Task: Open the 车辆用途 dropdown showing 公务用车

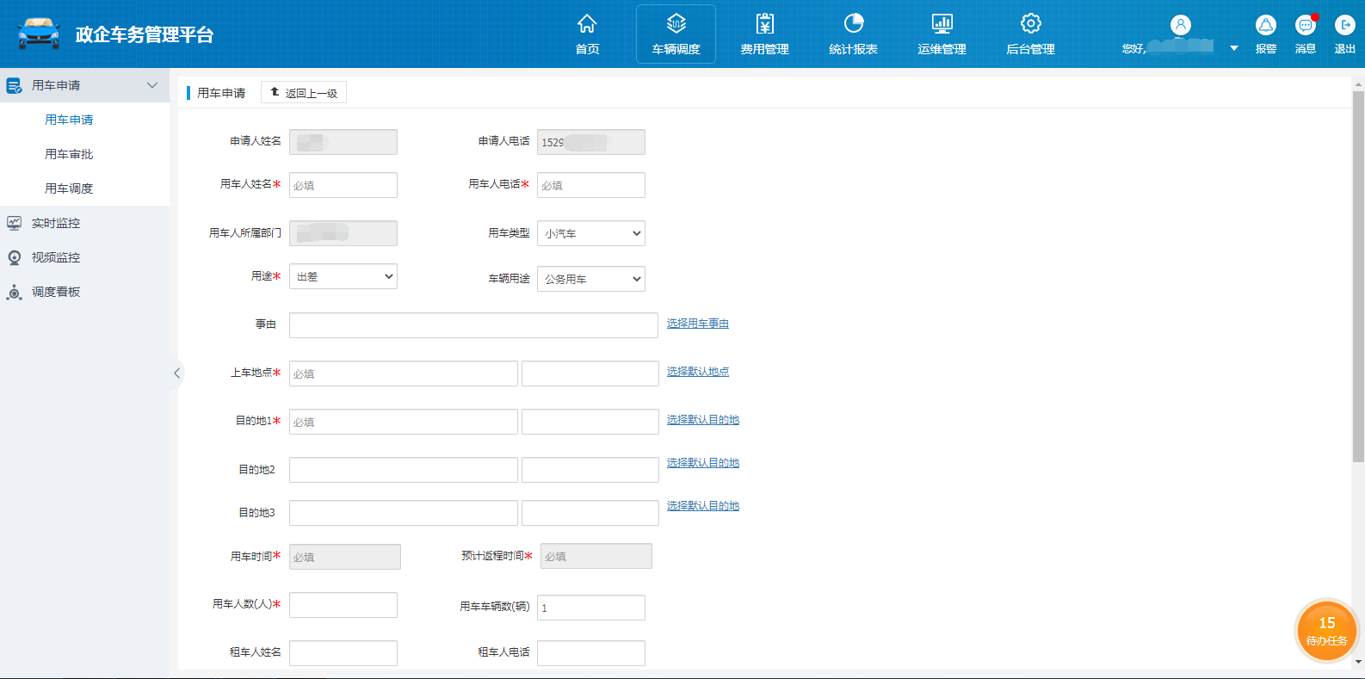Action: coord(590,279)
